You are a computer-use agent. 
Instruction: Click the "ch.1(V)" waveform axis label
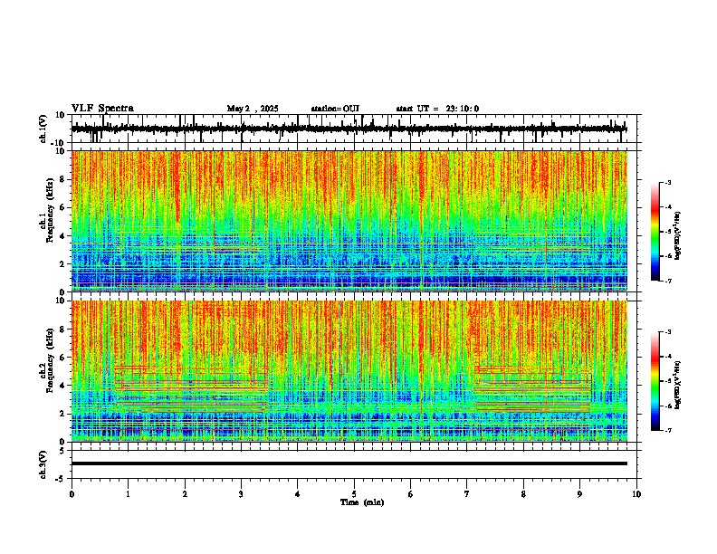(x=43, y=129)
